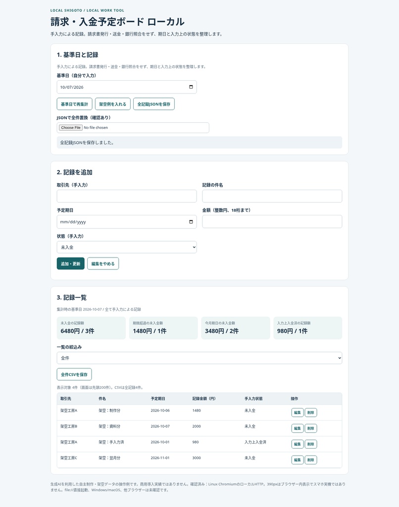
Task: Click the date cell 2026-10-06
Action: pyautogui.click(x=160, y=410)
